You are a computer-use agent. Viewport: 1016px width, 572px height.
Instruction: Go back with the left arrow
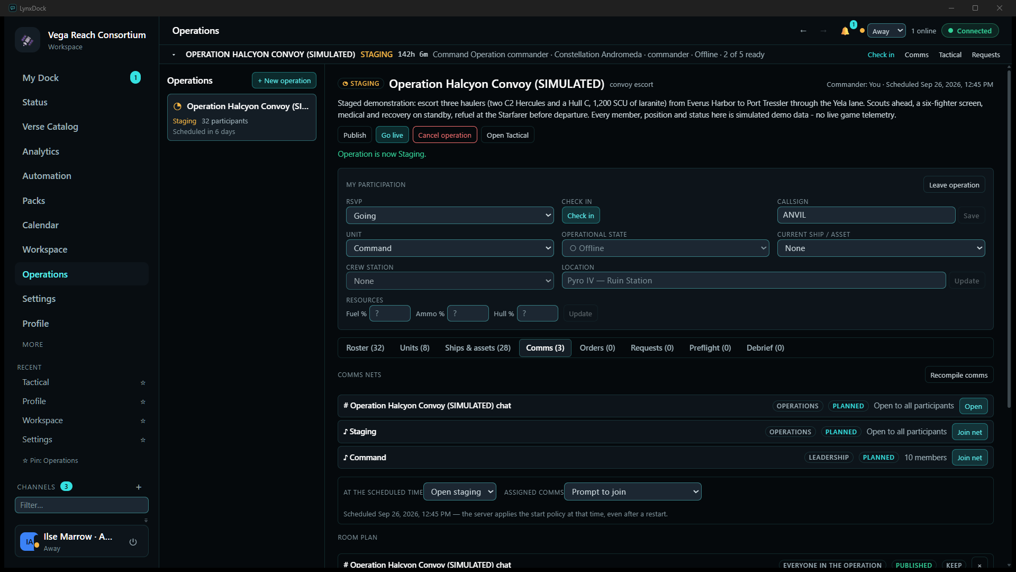pos(803,31)
